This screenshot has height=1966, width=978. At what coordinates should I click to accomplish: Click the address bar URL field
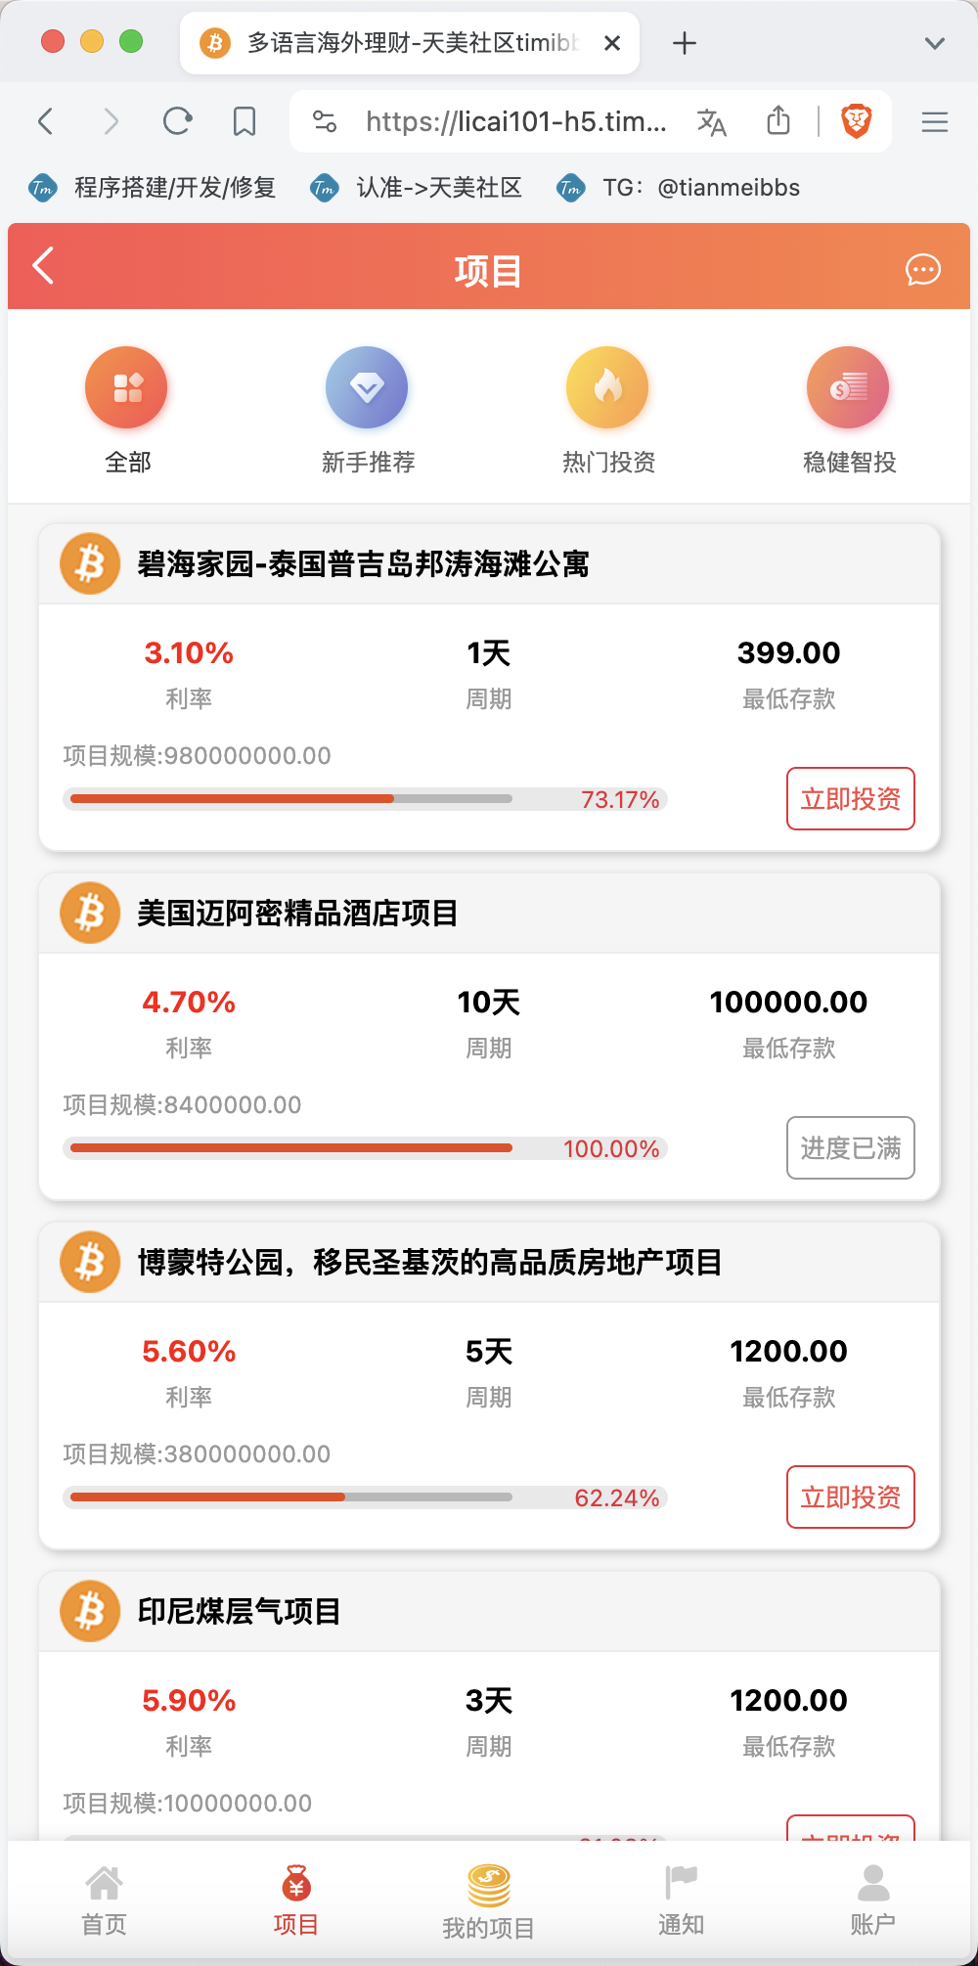pos(515,121)
